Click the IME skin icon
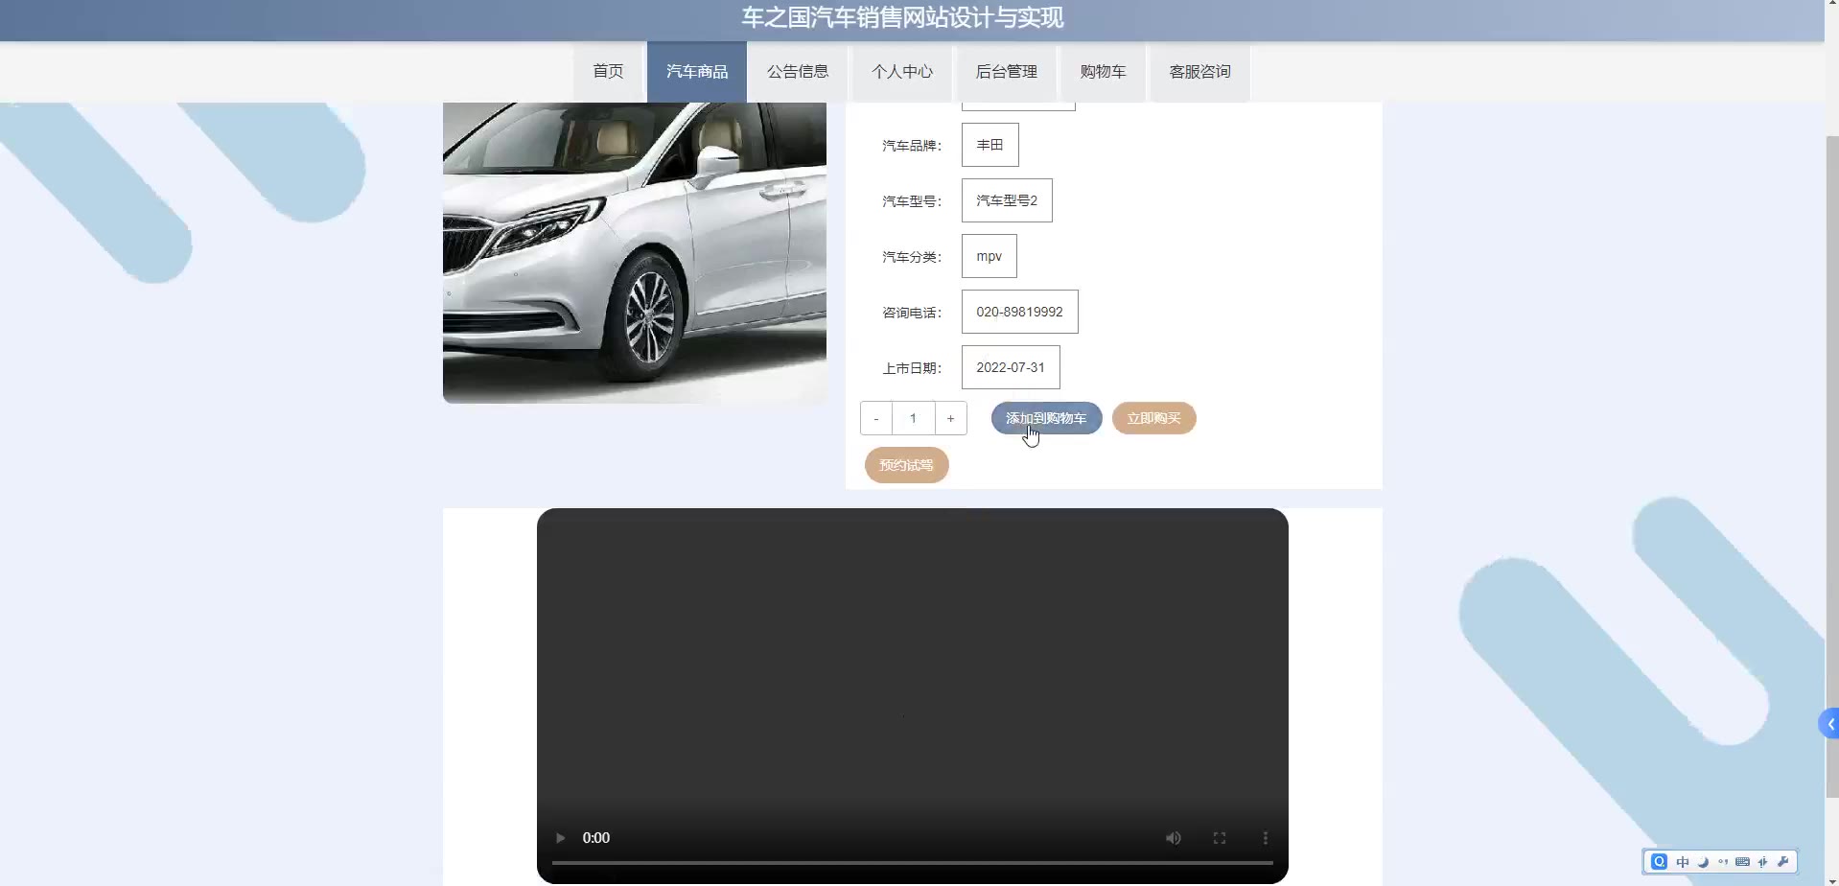The width and height of the screenshot is (1839, 886). (1763, 861)
